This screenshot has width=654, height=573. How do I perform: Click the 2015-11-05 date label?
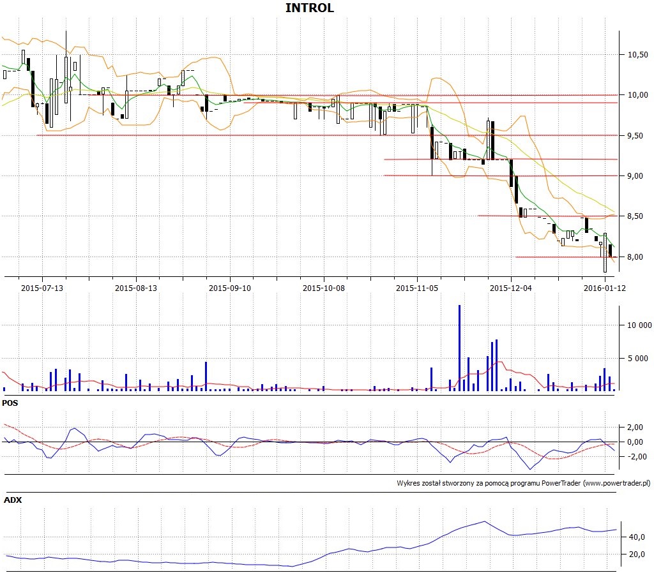point(417,288)
